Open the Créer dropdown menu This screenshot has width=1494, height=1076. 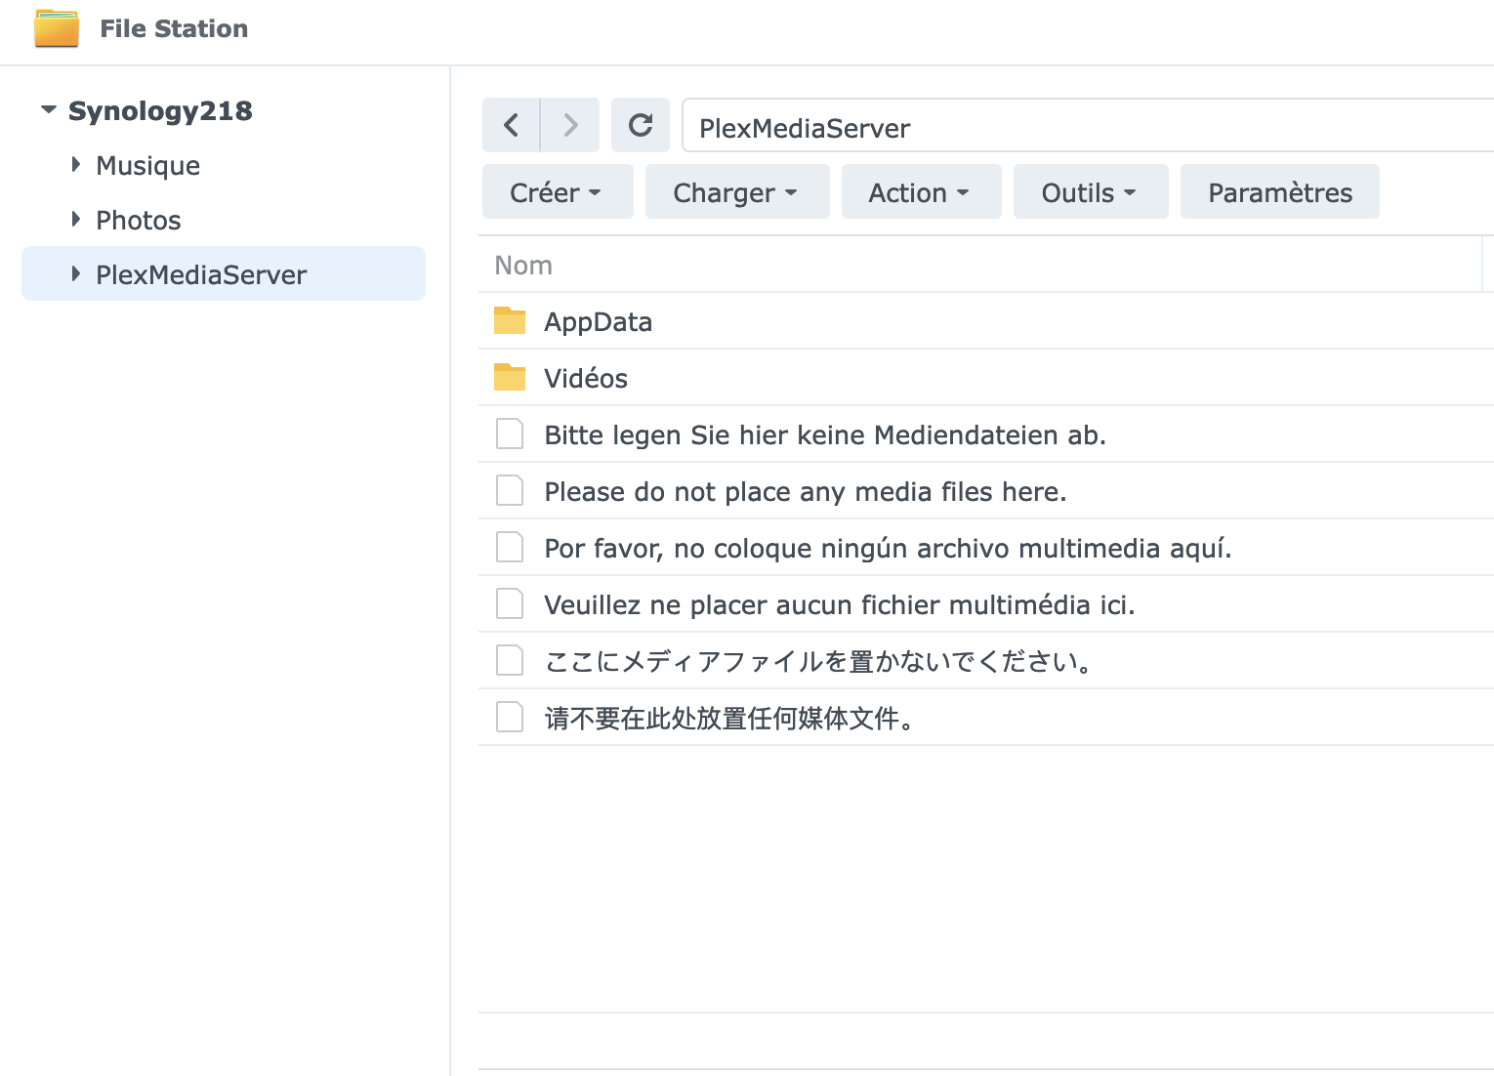tap(558, 191)
